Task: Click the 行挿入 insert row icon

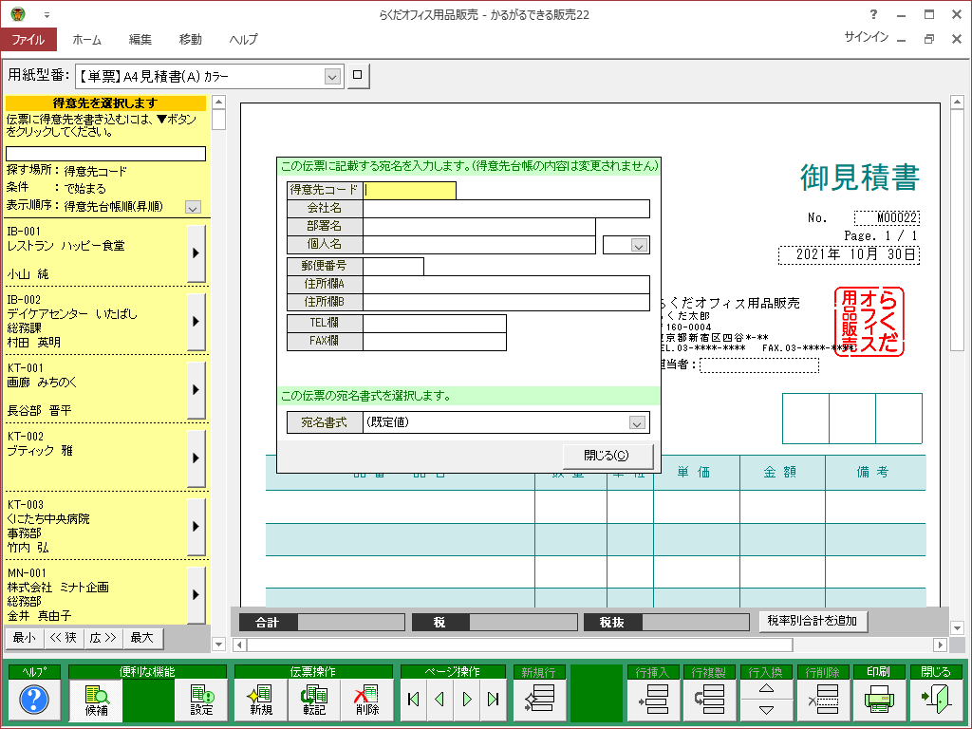Action: point(653,700)
